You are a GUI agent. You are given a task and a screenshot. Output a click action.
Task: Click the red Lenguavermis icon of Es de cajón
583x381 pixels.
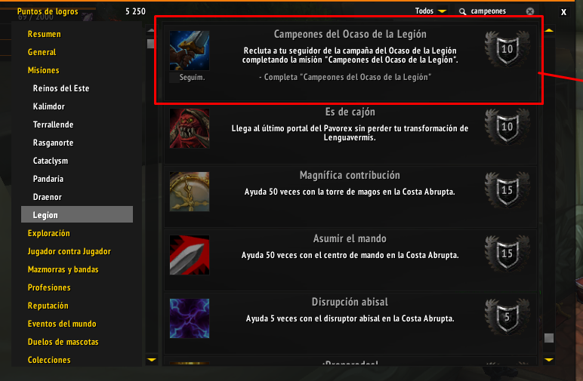[190, 128]
